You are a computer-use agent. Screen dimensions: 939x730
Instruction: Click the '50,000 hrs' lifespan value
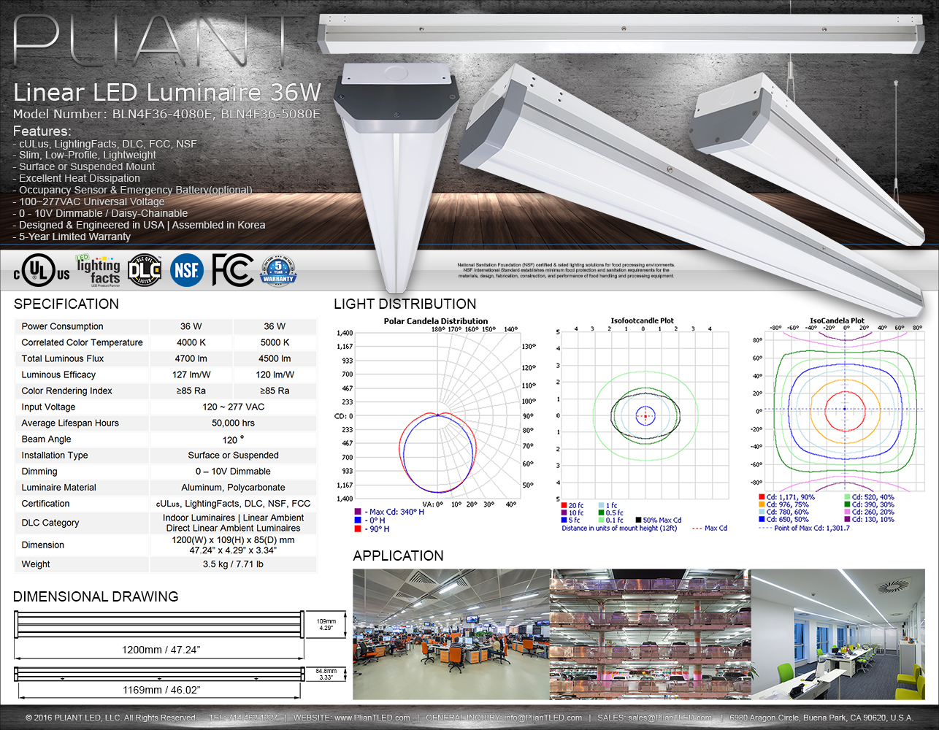pos(234,423)
